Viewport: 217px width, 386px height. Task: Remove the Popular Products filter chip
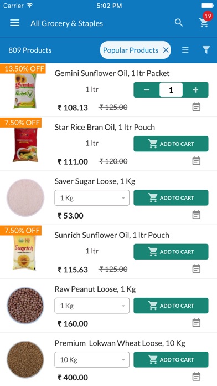click(x=166, y=50)
